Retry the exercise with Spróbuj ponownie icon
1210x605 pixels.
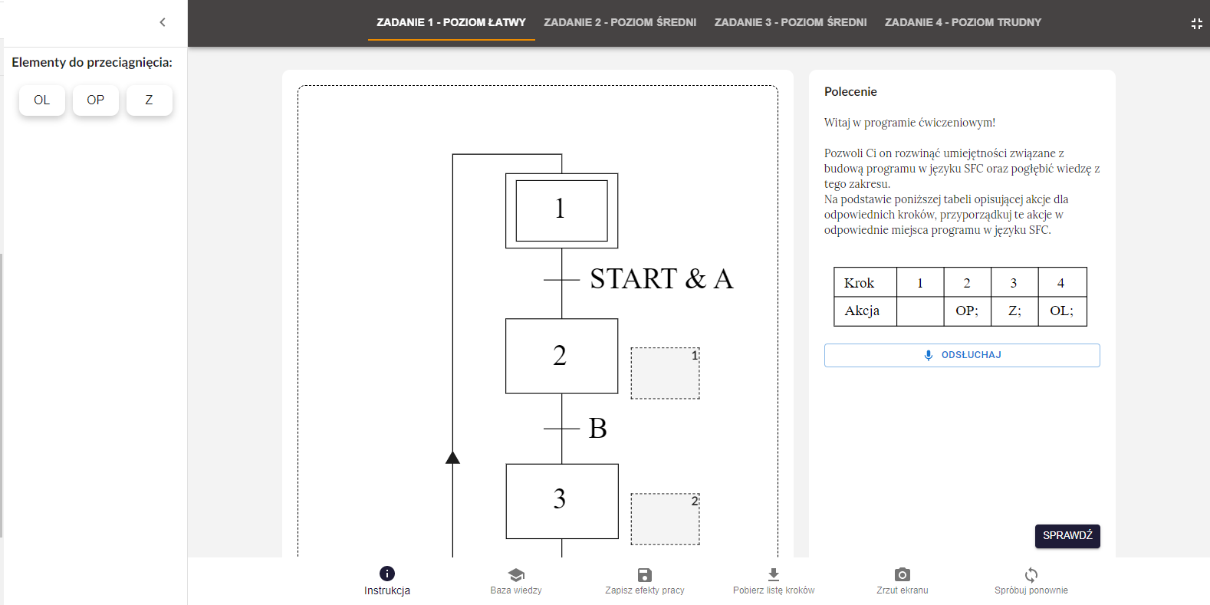tap(1031, 574)
